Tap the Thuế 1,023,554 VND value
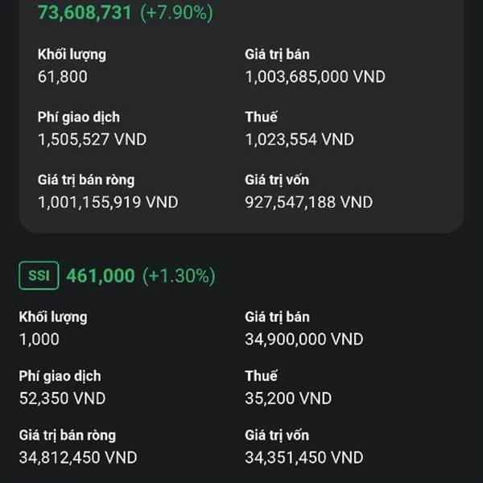 [299, 139]
